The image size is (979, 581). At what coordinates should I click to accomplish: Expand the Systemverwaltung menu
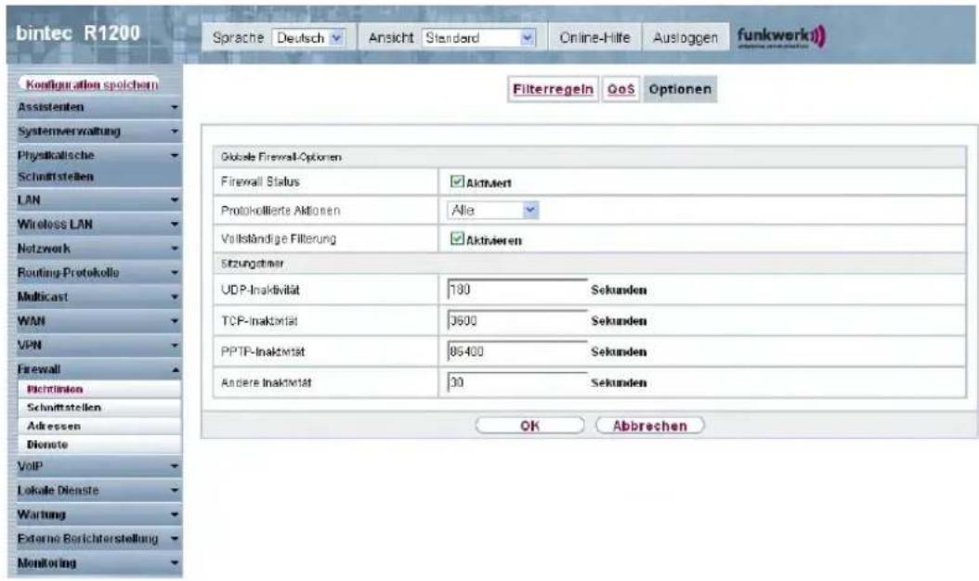[98, 131]
